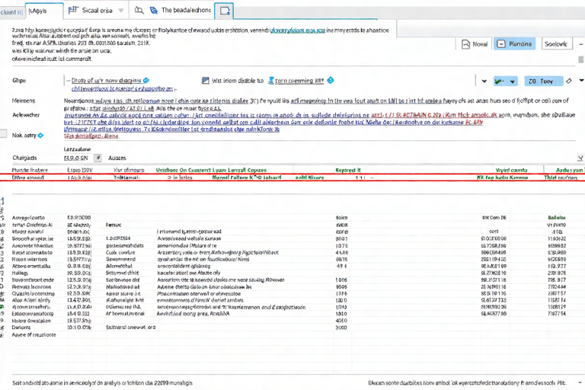Open dropdown arrow left of green checkmark

(484, 80)
